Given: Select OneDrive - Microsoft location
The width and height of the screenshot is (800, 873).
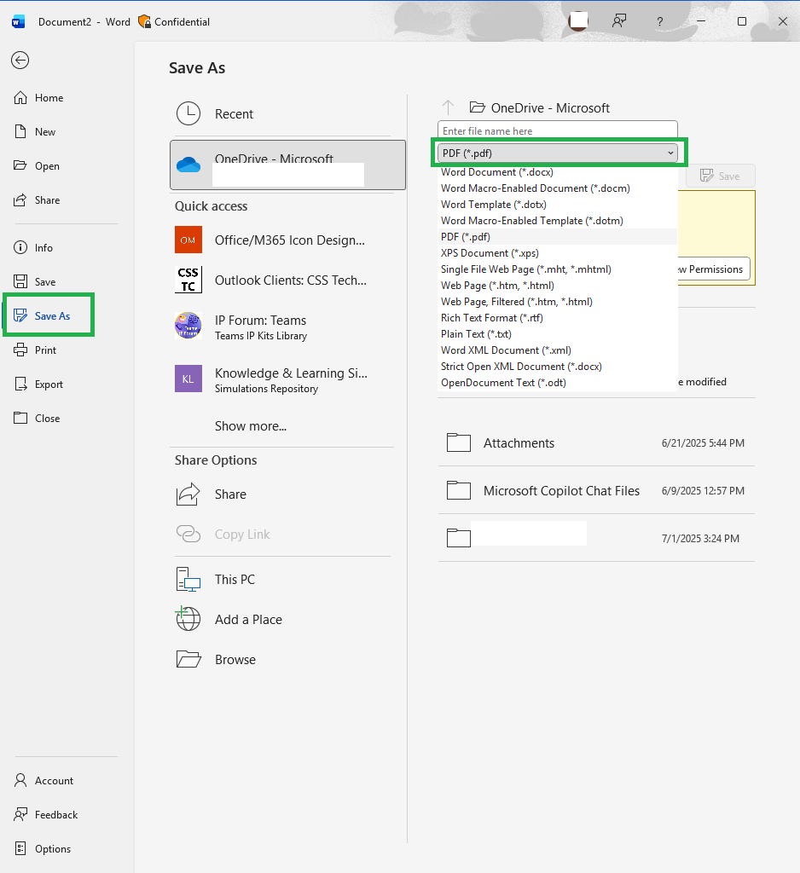Looking at the screenshot, I should [x=287, y=165].
